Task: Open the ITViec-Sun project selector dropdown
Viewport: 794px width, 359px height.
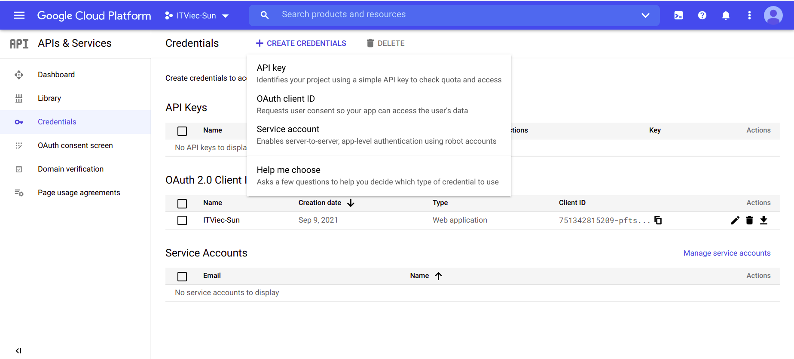Action: 197,15
